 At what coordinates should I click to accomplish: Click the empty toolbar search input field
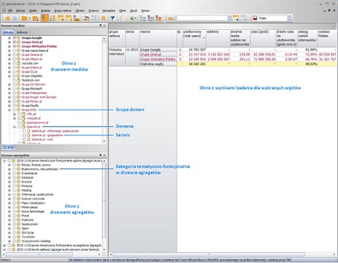point(202,18)
